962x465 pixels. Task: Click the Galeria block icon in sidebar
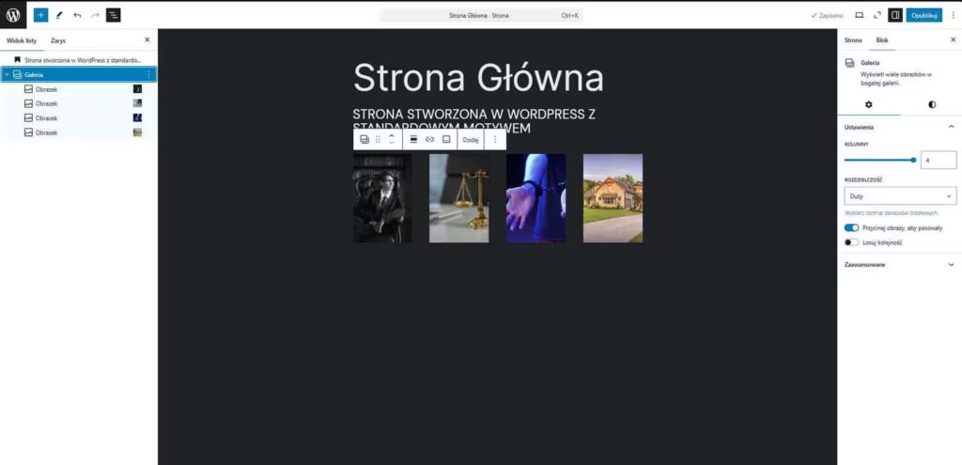tap(849, 63)
